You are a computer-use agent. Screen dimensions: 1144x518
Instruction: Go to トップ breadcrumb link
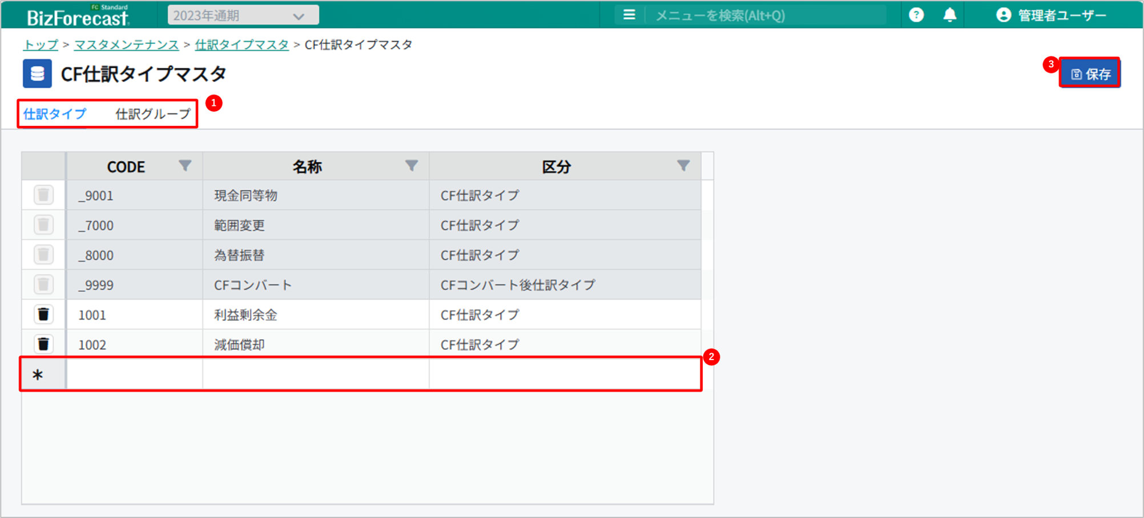(41, 44)
